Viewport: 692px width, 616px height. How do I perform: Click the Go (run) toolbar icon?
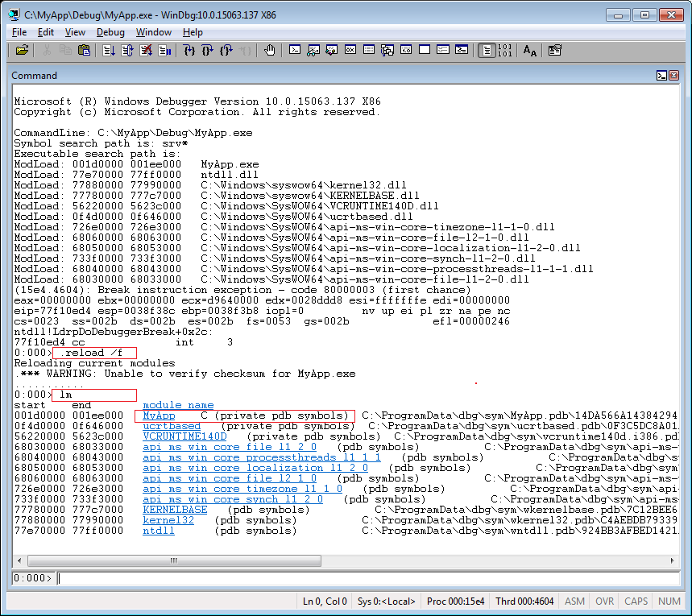coord(109,50)
